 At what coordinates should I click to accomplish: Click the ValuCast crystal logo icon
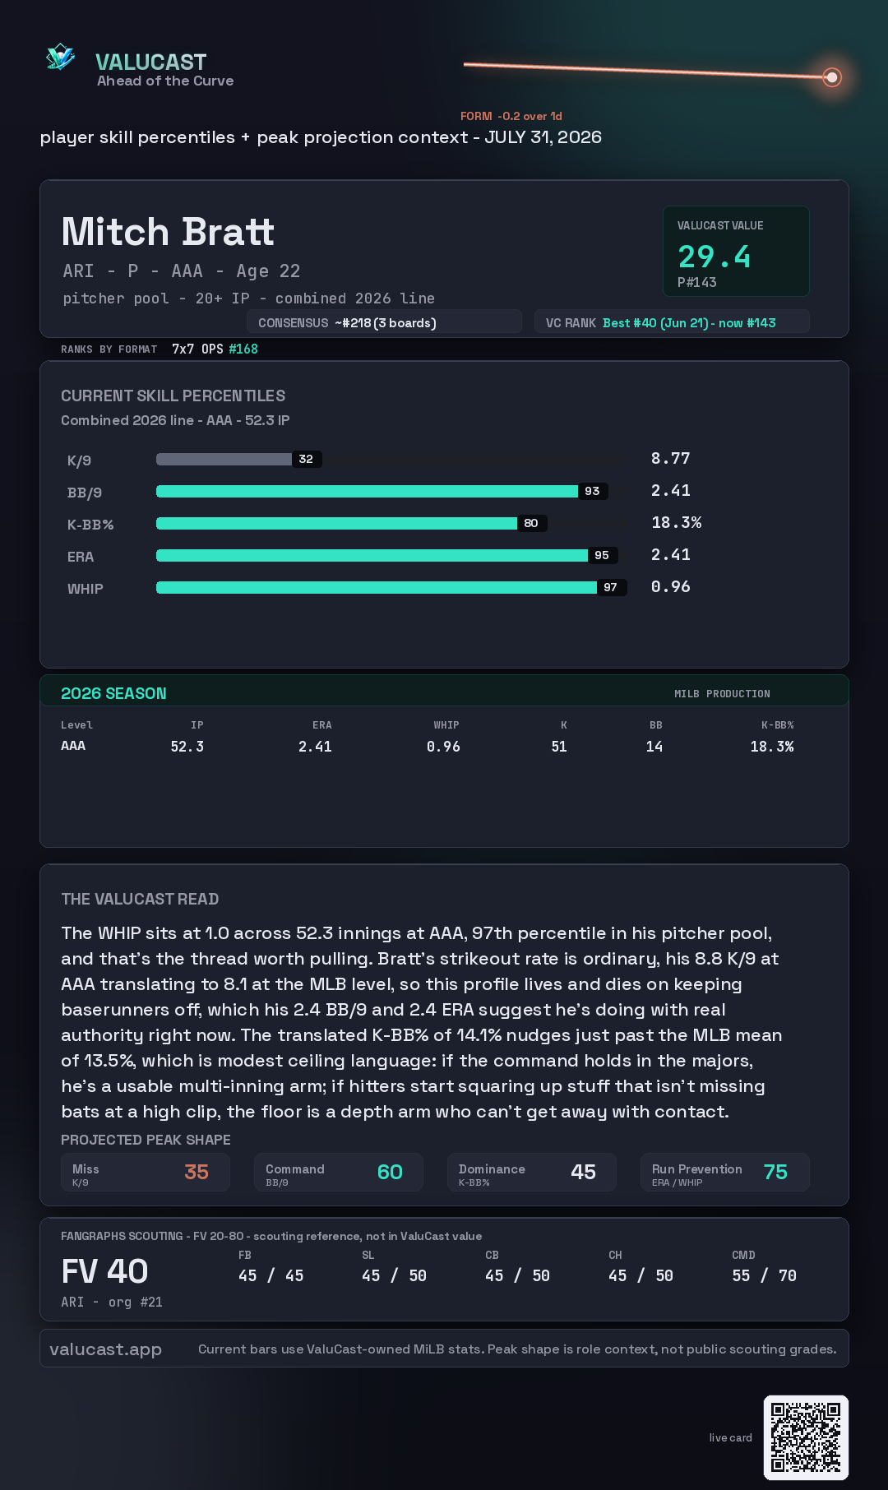point(60,57)
